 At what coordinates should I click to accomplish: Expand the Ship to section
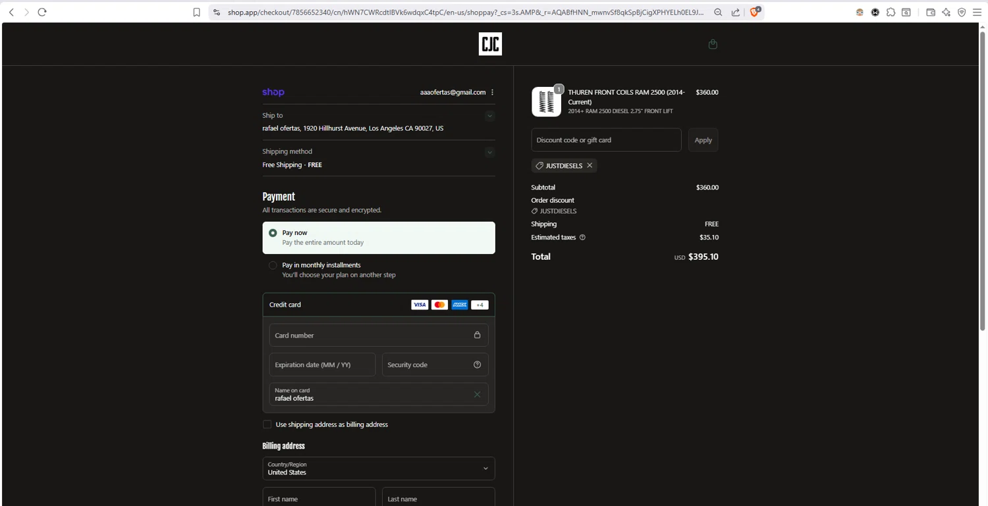(x=489, y=116)
